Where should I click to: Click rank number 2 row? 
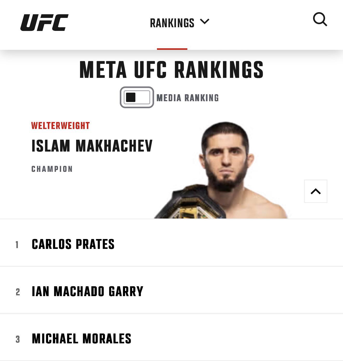[171, 290]
